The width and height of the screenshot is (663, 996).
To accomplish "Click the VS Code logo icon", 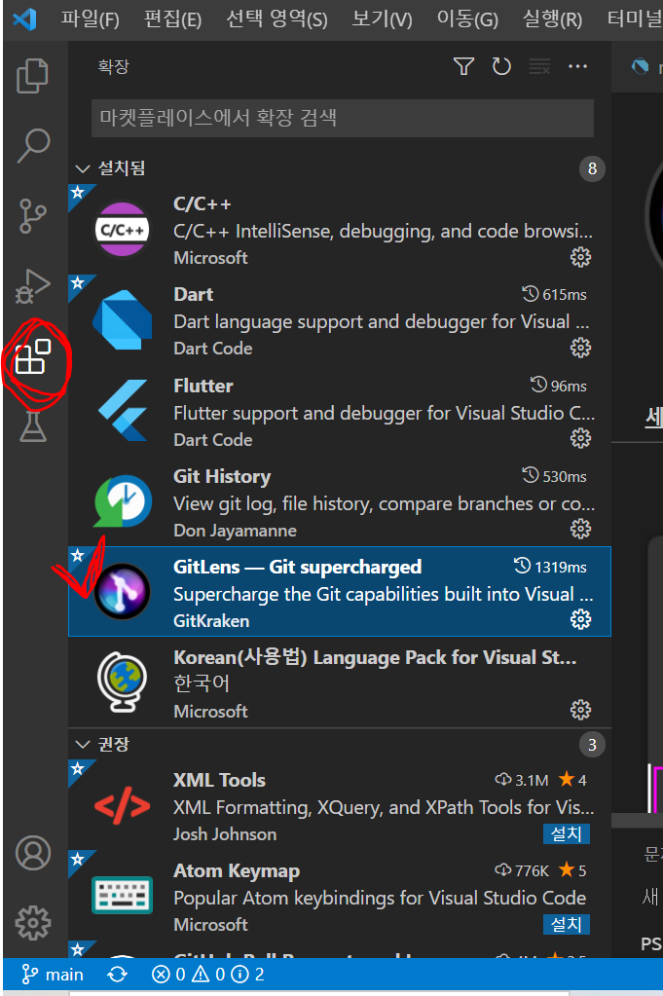I will 24,19.
